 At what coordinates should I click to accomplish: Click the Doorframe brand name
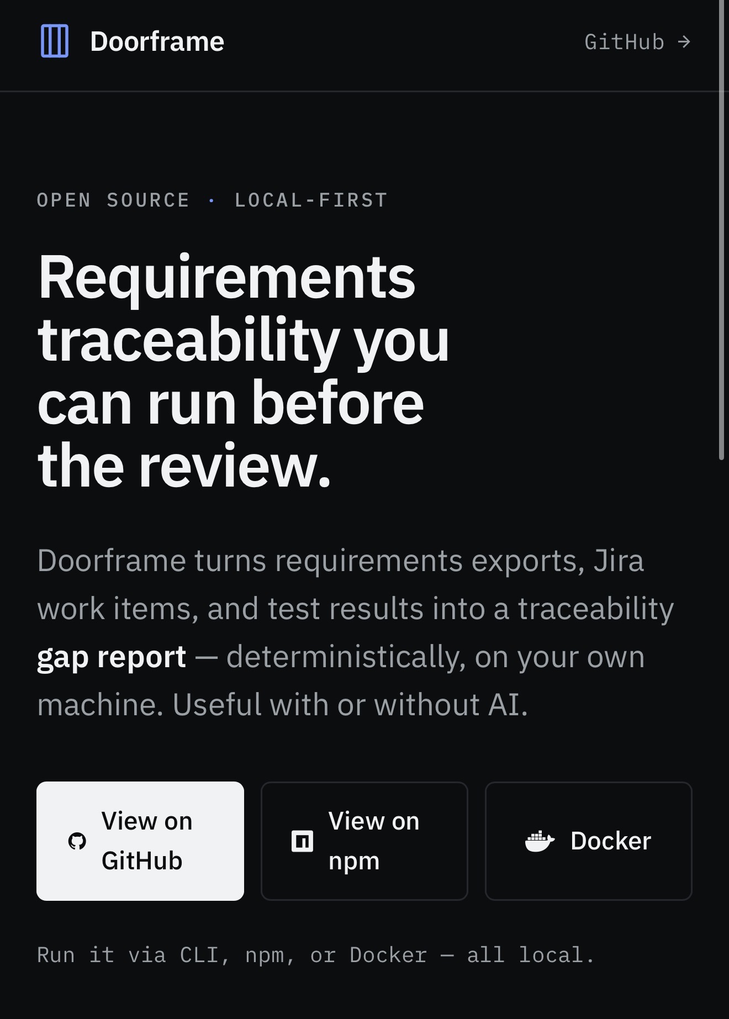[157, 41]
